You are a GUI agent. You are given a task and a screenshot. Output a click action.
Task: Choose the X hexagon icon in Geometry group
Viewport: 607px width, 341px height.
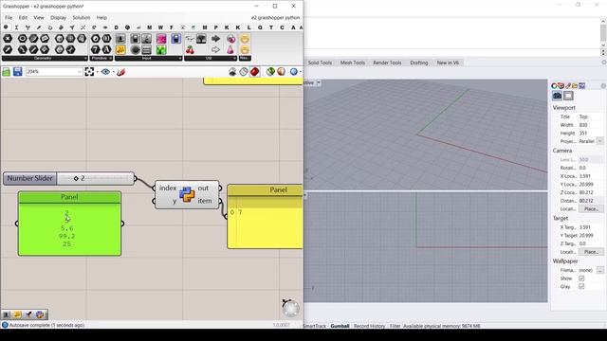click(x=8, y=39)
